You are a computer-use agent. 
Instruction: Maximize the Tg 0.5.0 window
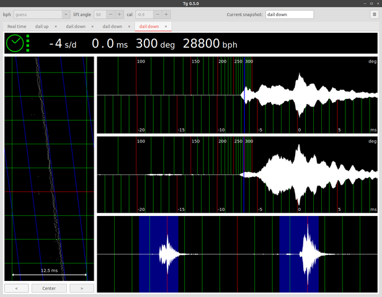click(x=371, y=3)
